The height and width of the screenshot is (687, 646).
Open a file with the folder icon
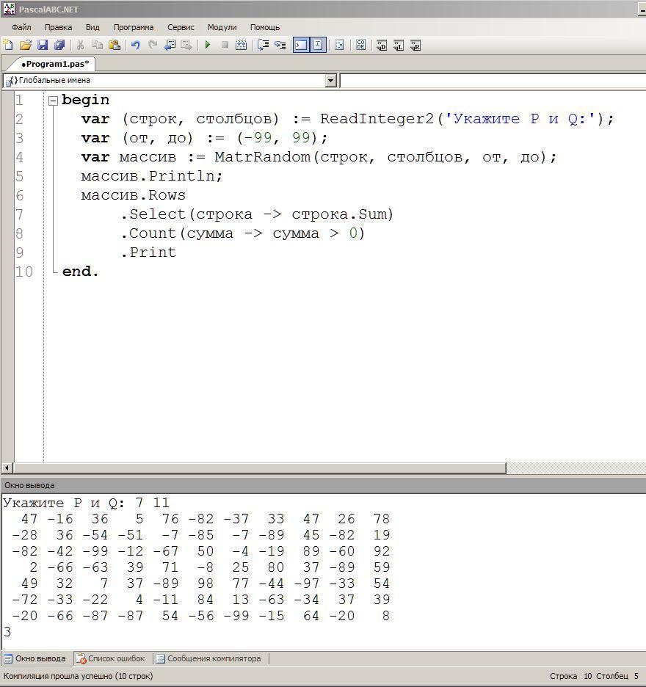[x=26, y=45]
